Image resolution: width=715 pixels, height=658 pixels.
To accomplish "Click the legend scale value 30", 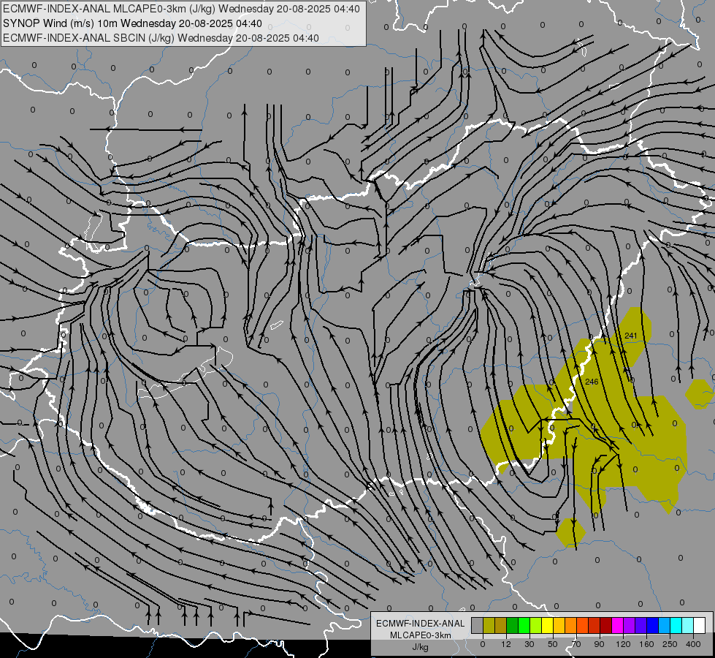I will [x=529, y=644].
